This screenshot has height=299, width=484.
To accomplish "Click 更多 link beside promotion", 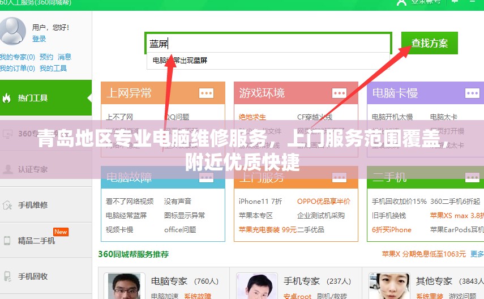I will 477,254.
